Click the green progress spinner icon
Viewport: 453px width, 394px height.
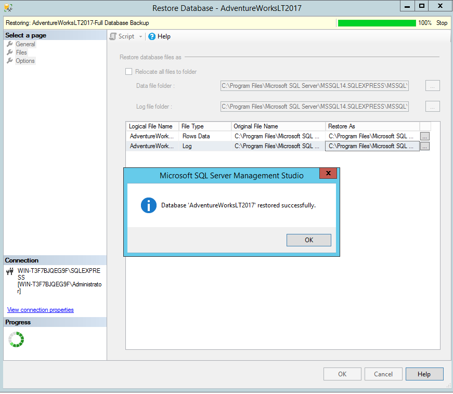16,339
